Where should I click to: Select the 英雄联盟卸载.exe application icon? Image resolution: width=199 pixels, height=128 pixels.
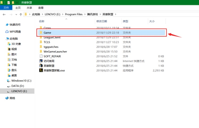point(41,70)
